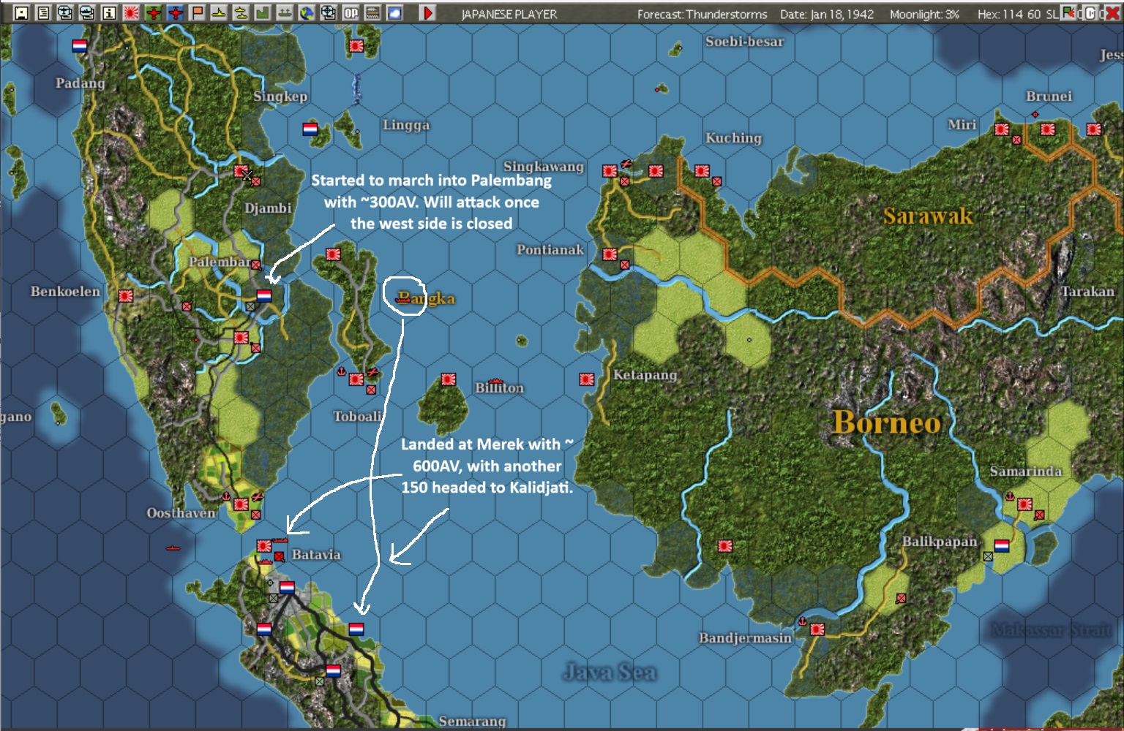Open the information 'i' icon in the toolbar
Image resolution: width=1124 pixels, height=731 pixels.
(109, 12)
